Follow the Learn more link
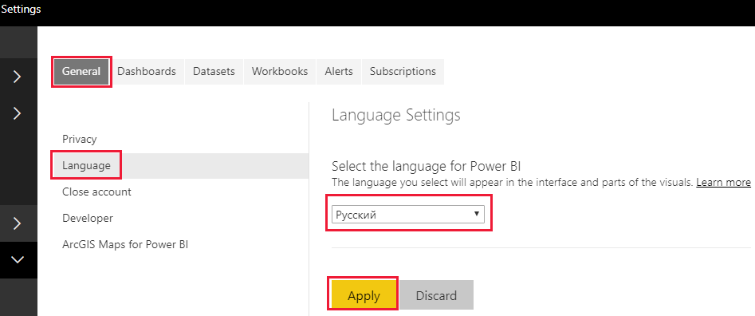The height and width of the screenshot is (316, 755). point(723,183)
